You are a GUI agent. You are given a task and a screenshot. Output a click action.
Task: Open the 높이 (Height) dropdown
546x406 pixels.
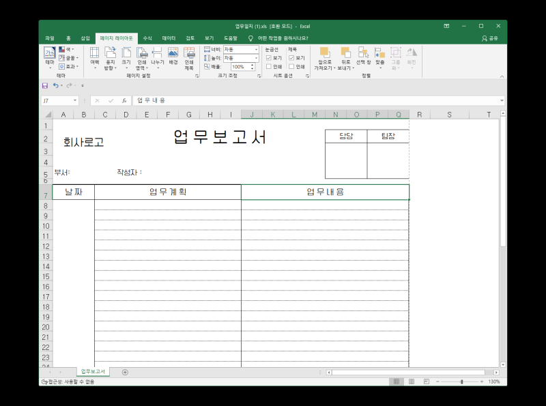[x=257, y=58]
